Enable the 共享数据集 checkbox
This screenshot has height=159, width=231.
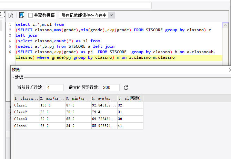(x=30, y=15)
